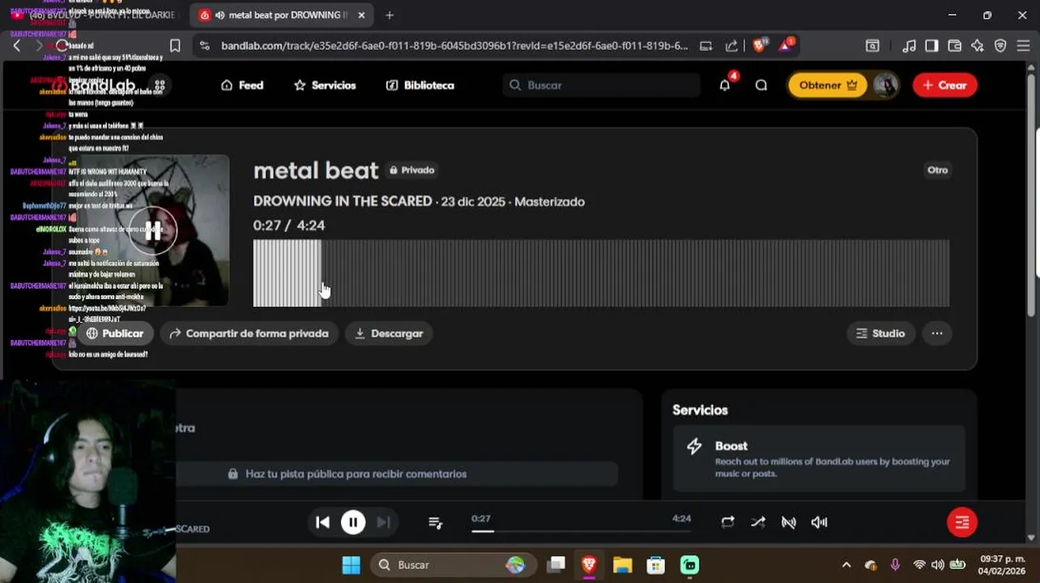Share page via address bar share icon
The height and width of the screenshot is (583, 1040).
731,46
